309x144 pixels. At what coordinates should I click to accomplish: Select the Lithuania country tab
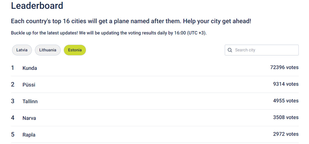pos(48,50)
